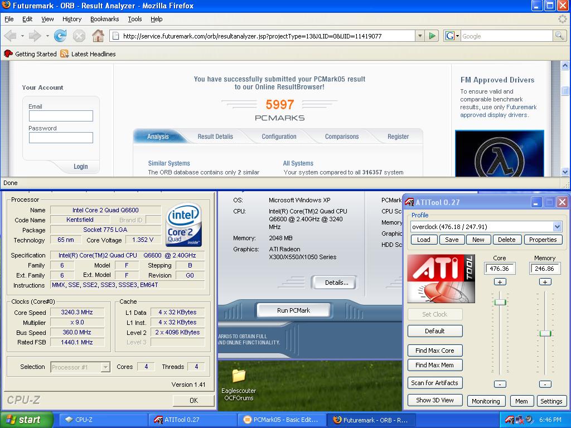Screen dimensions: 571x428
Task: Click the Memory clock slider handle
Action: coord(545,333)
